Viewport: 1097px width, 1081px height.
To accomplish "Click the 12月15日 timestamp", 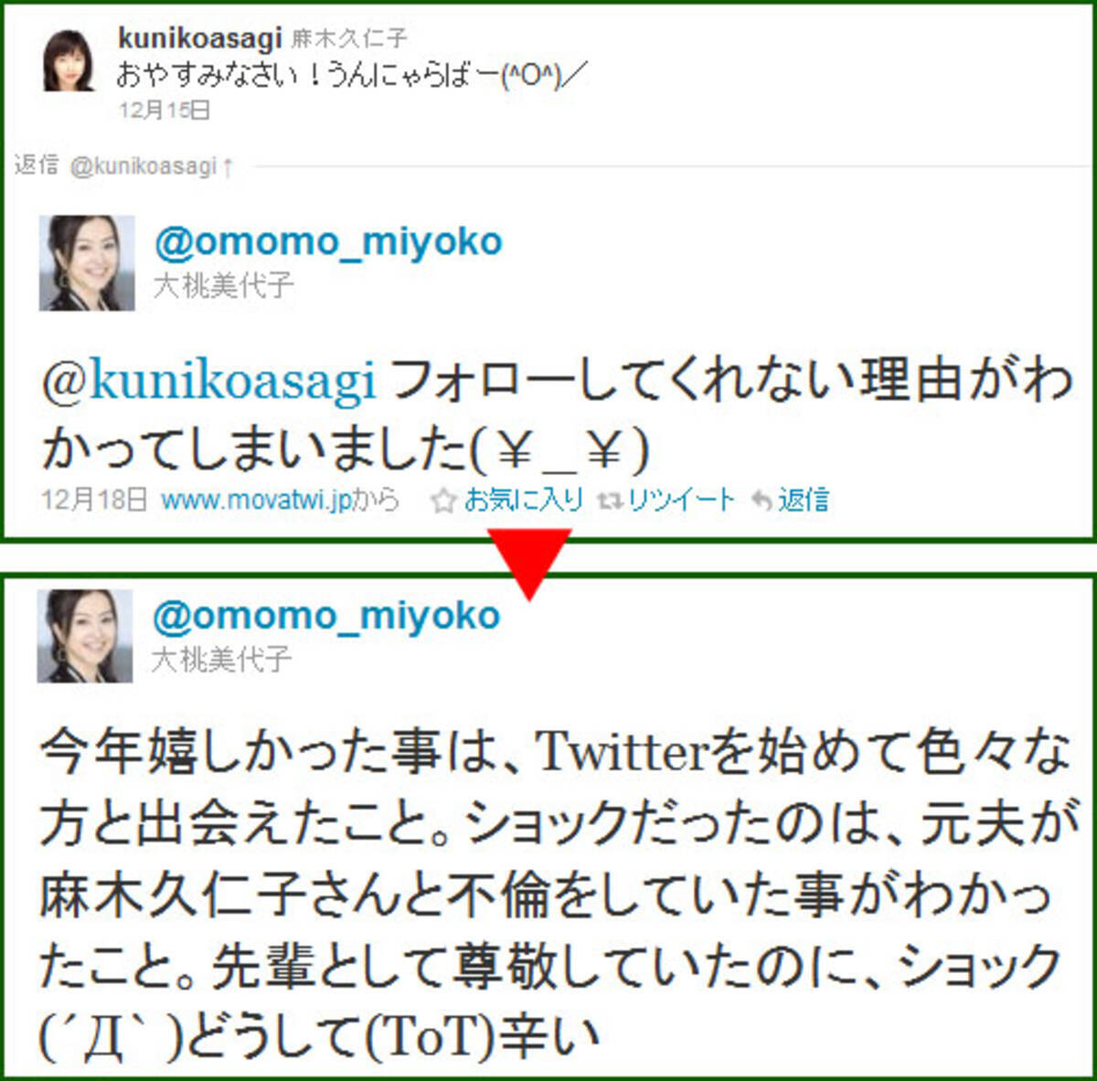I will tap(165, 111).
